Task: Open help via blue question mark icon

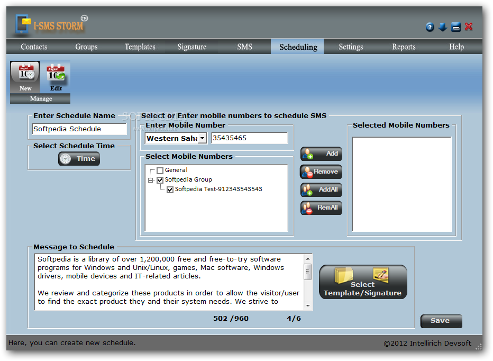Action: point(430,27)
